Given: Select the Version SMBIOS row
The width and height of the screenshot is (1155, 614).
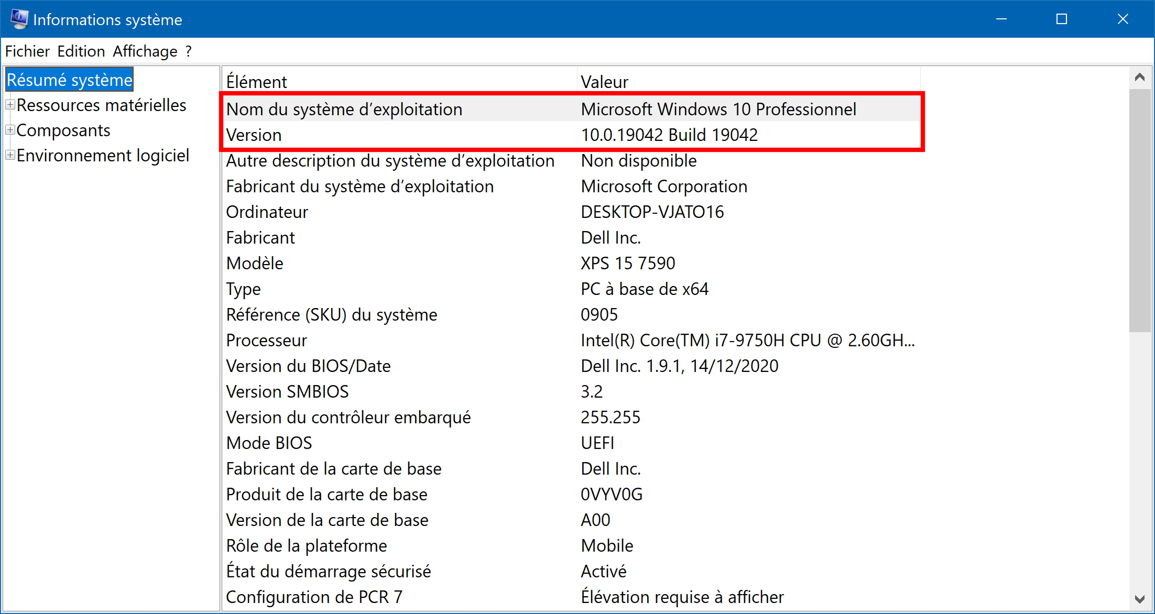Looking at the screenshot, I should tap(571, 391).
